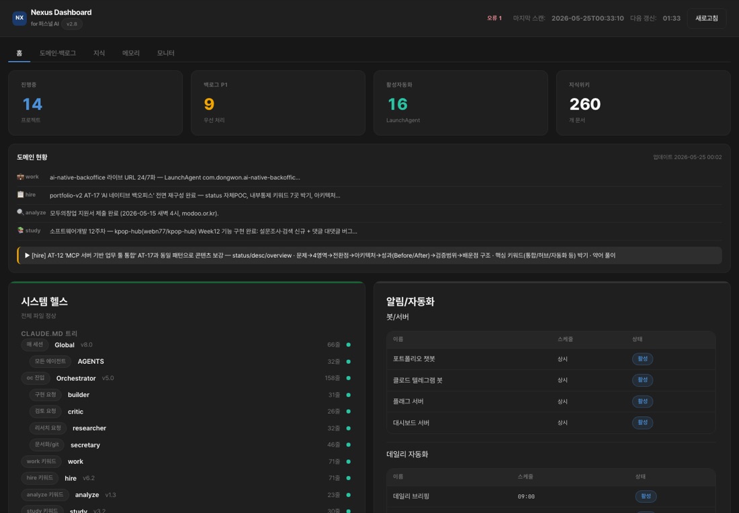Click analyze status text 모두의창업 지원서
Screen dimensions: 739x513
point(134,214)
